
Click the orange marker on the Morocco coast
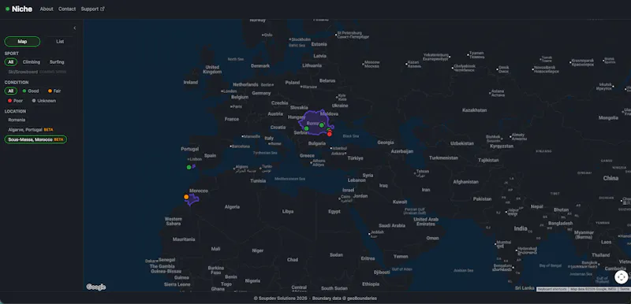(186, 197)
